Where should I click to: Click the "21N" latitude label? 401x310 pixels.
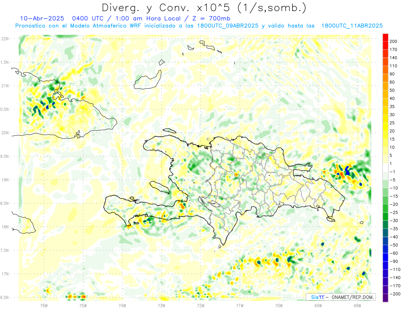point(5,86)
